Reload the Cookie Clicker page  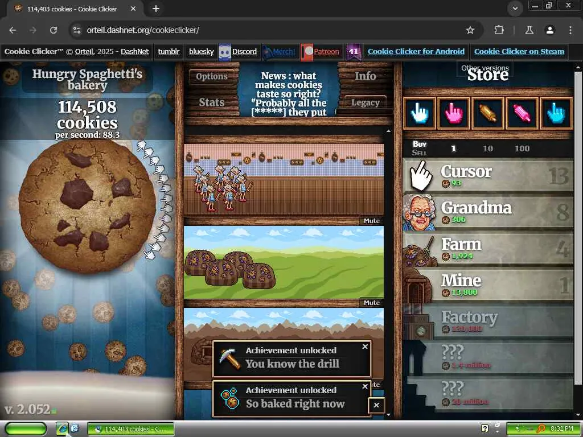[x=54, y=30]
